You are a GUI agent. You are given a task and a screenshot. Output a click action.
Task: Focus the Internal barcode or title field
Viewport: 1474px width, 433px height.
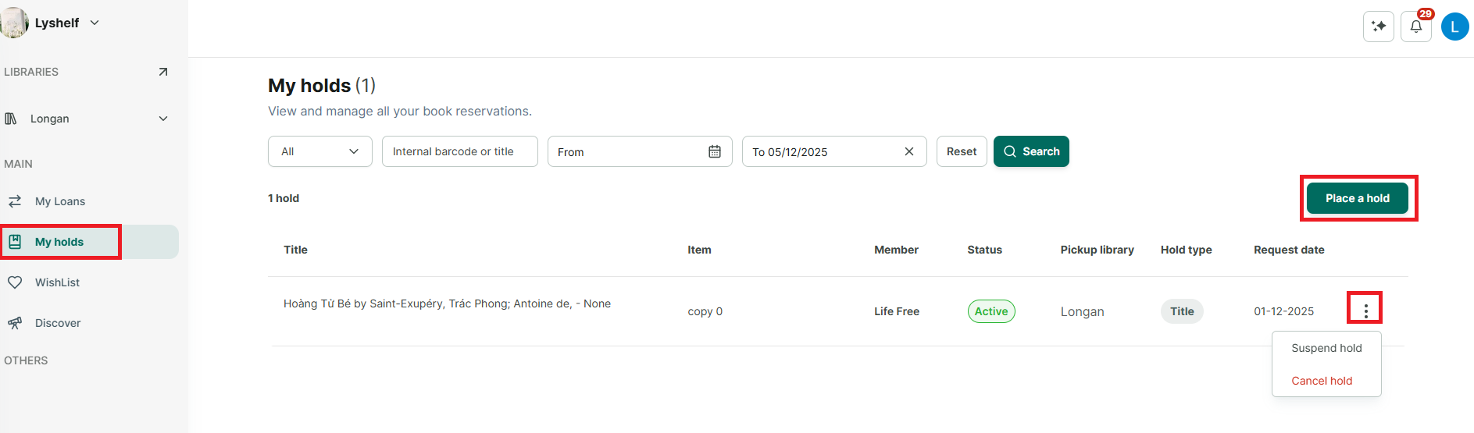[460, 151]
